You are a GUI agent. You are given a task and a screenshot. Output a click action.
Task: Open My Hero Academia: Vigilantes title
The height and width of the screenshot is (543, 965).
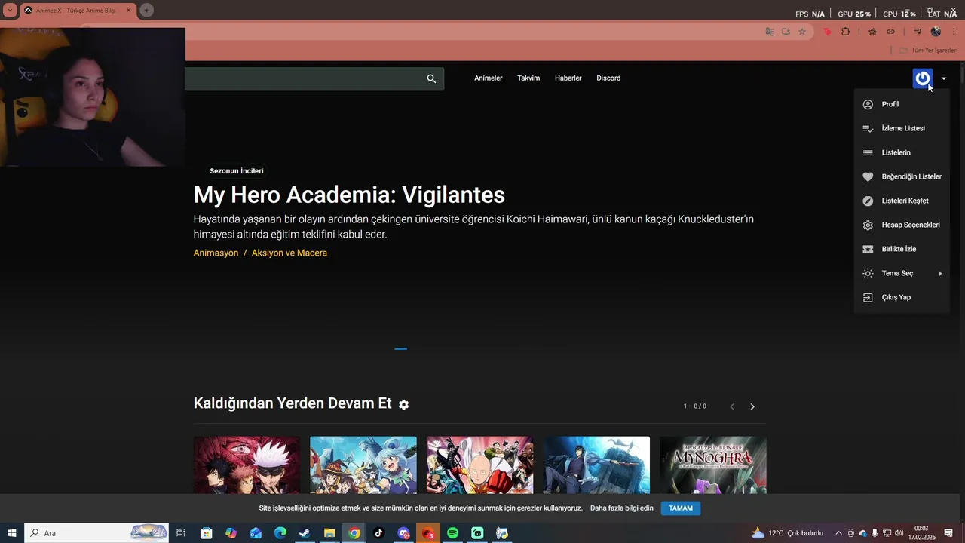349,195
